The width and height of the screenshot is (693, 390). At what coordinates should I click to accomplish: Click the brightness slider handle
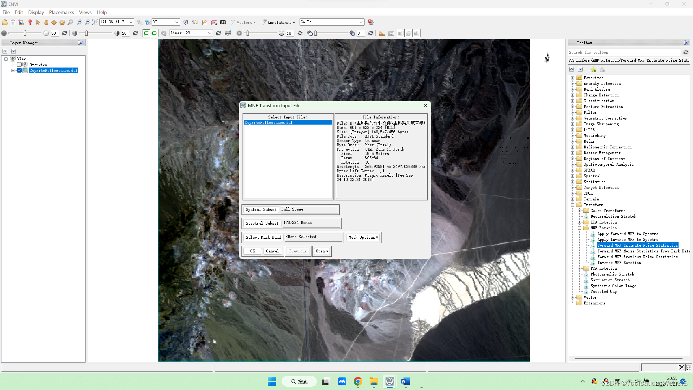[x=25, y=33]
